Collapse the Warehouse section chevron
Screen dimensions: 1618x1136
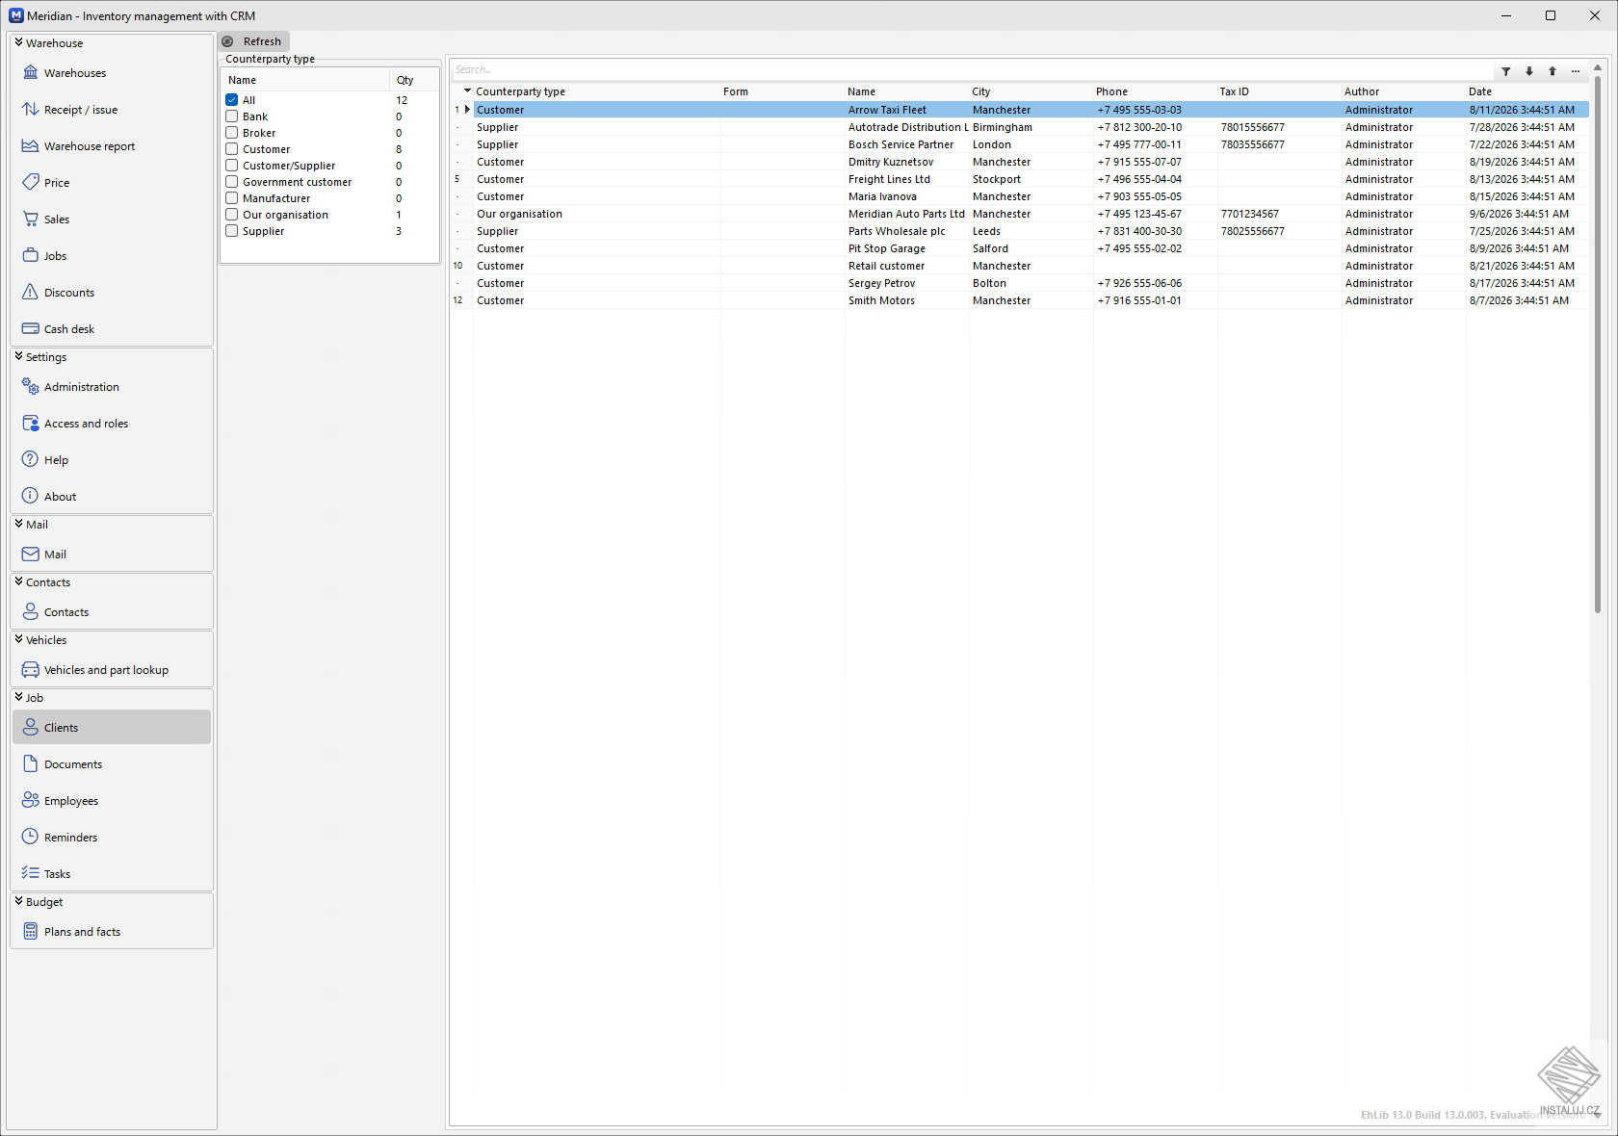[18, 42]
